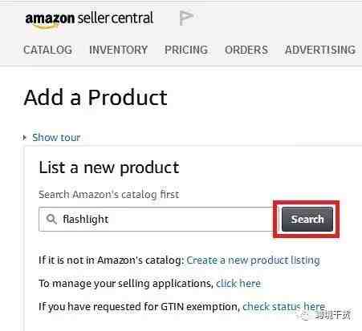Click the List a new product heading

109,168
